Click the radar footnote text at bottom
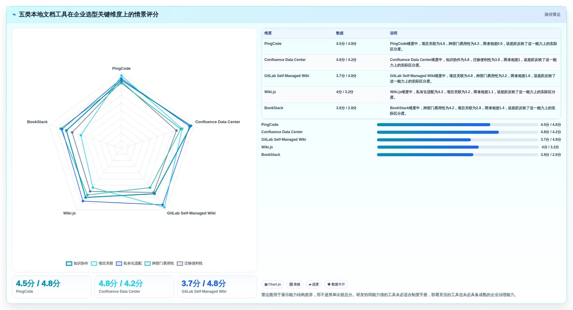The height and width of the screenshot is (310, 573). point(389,295)
